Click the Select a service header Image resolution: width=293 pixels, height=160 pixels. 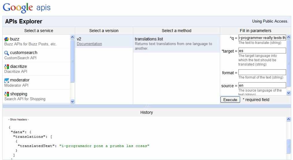pyautogui.click(x=39, y=31)
